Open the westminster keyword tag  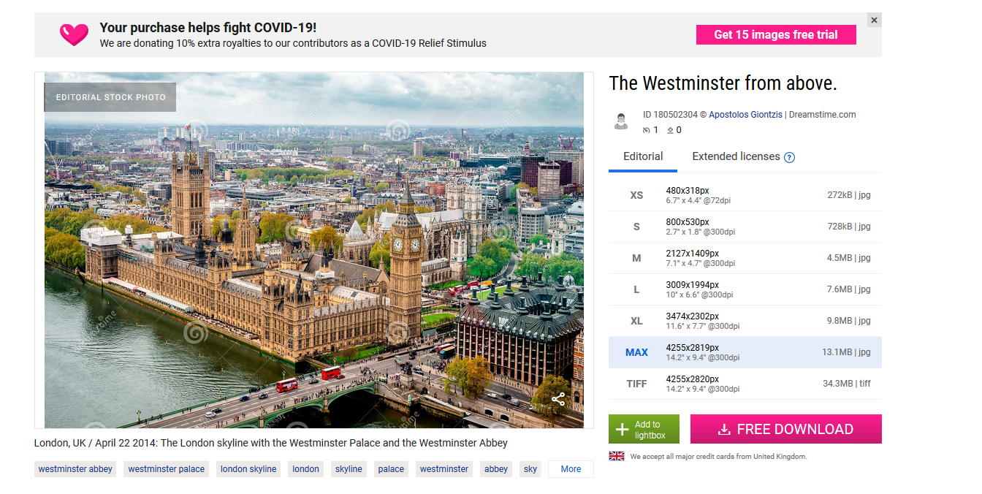pos(444,469)
